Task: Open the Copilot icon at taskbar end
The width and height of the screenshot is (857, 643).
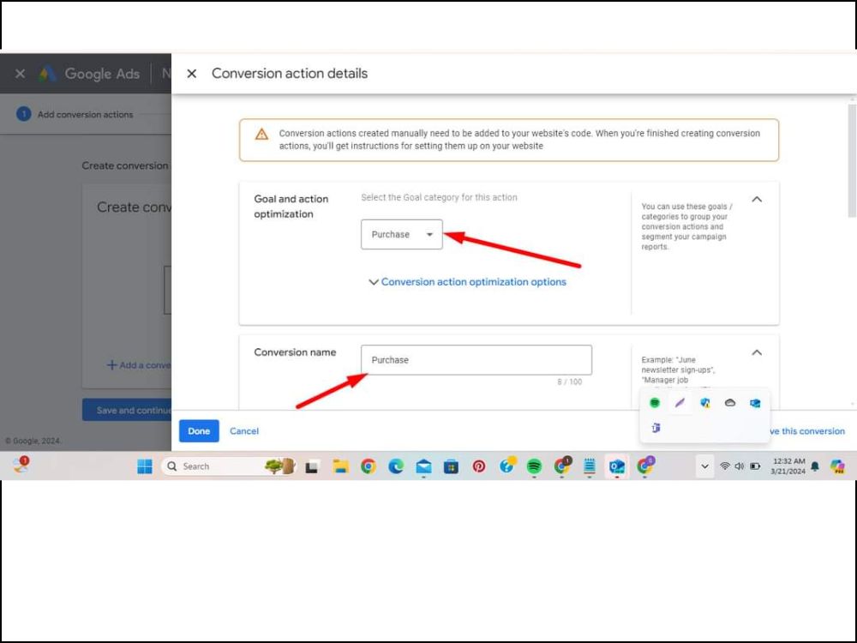Action: click(x=836, y=466)
